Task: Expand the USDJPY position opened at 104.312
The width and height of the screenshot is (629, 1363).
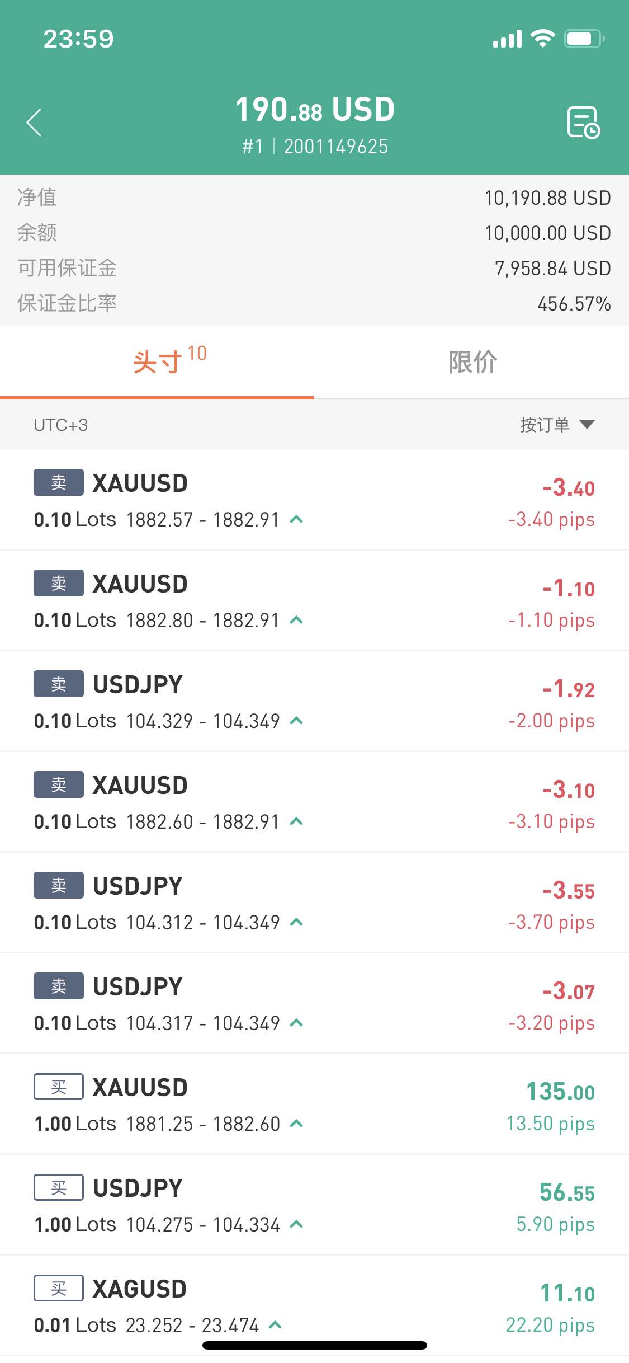Action: point(297,922)
